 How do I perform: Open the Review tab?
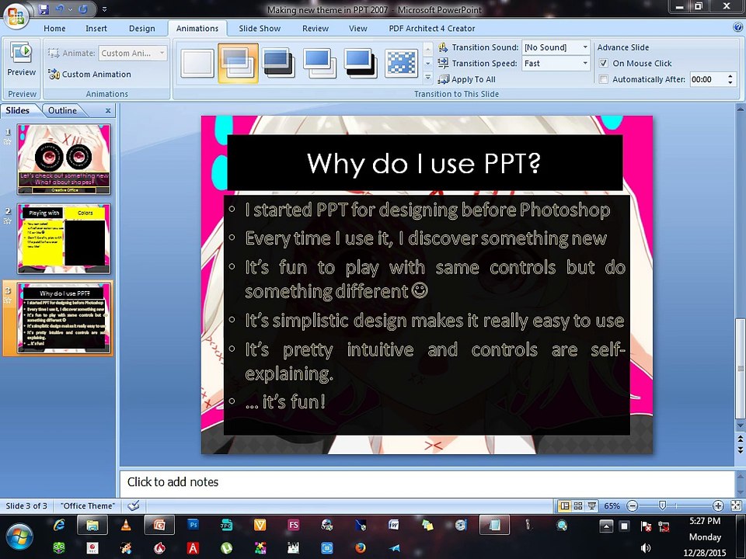click(315, 29)
